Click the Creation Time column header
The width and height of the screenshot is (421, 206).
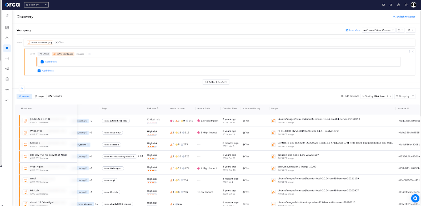pyautogui.click(x=229, y=108)
